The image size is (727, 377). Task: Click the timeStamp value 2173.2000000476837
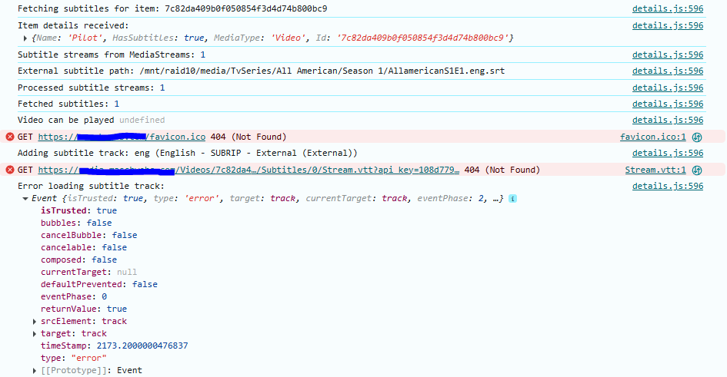(142, 346)
